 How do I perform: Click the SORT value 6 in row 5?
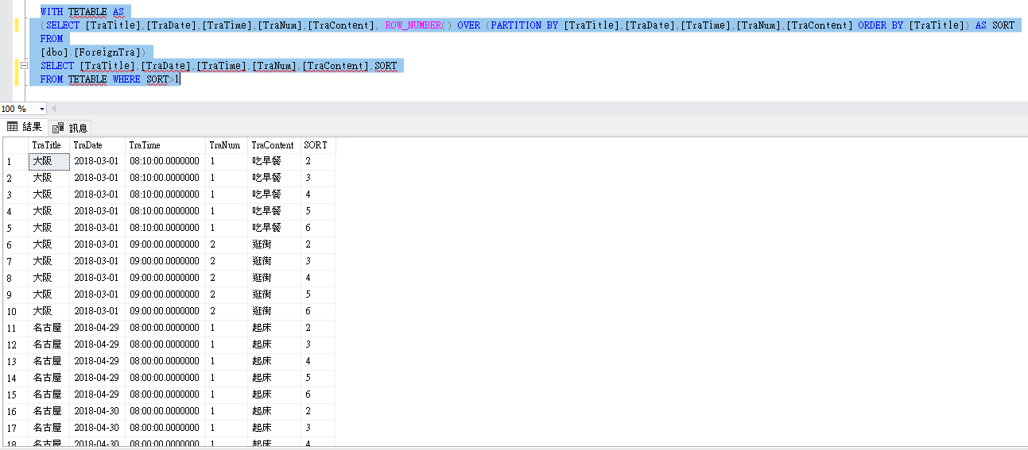(x=318, y=228)
